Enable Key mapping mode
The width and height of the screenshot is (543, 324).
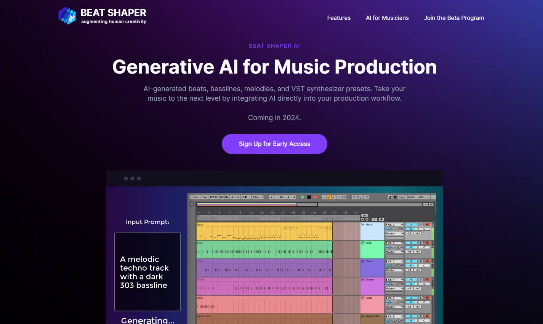[x=401, y=197]
